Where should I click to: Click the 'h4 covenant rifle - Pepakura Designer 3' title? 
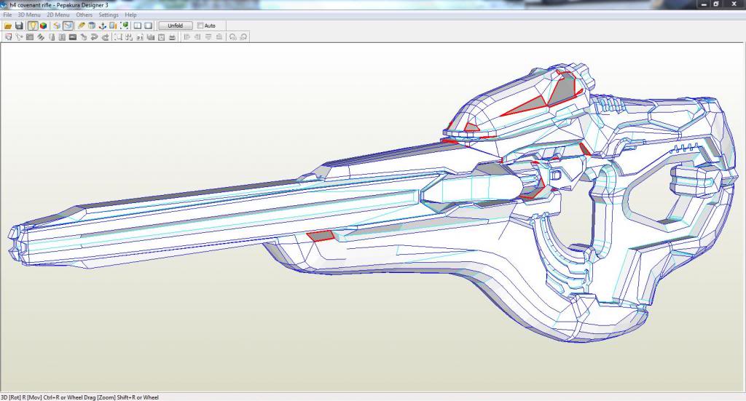[x=59, y=5]
